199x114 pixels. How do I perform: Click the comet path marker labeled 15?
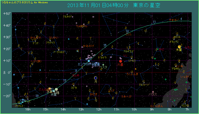coord(65,81)
